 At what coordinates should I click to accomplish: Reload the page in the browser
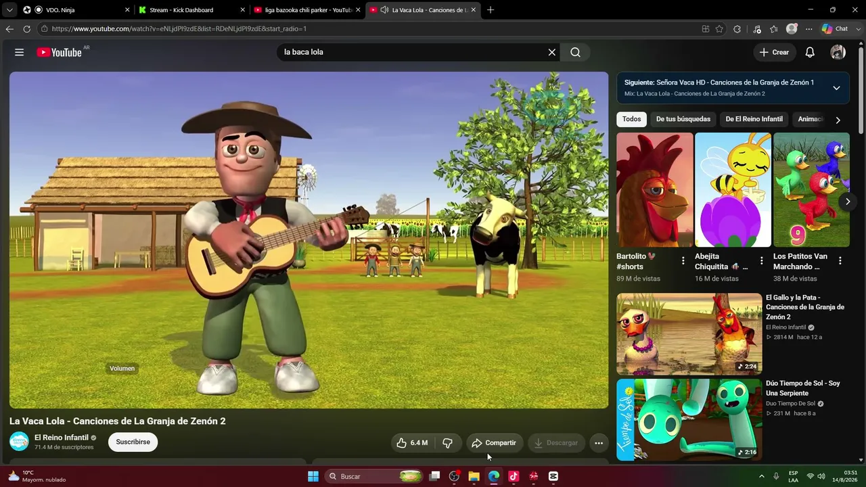pyautogui.click(x=26, y=29)
